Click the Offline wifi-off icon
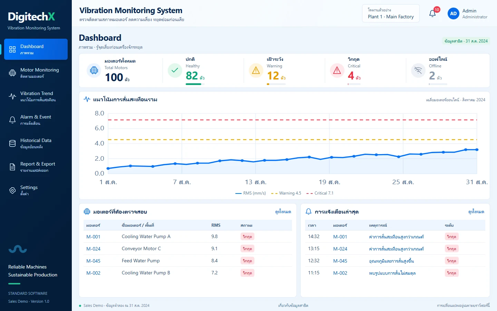The image size is (497, 311). pyautogui.click(x=418, y=70)
